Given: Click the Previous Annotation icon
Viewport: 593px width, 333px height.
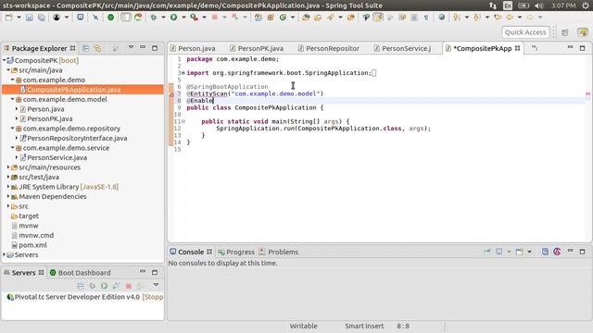Looking at the screenshot, I should coord(477,18).
